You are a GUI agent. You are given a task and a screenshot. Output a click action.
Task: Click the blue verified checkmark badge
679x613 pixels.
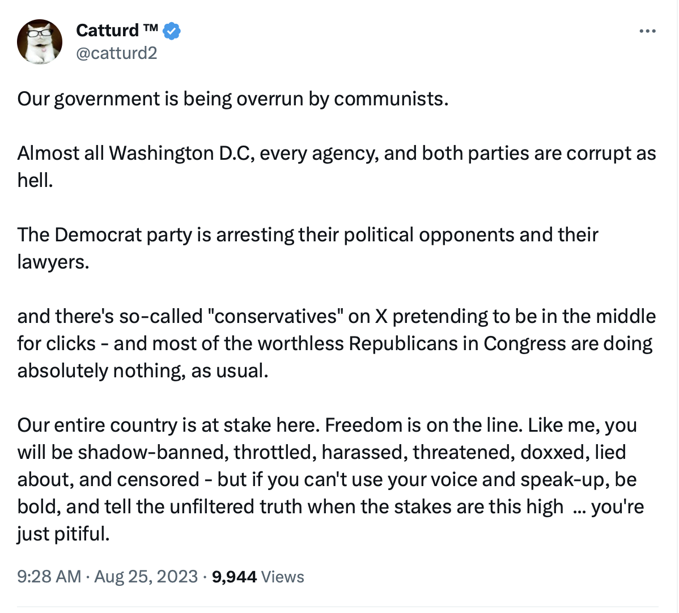coord(172,31)
